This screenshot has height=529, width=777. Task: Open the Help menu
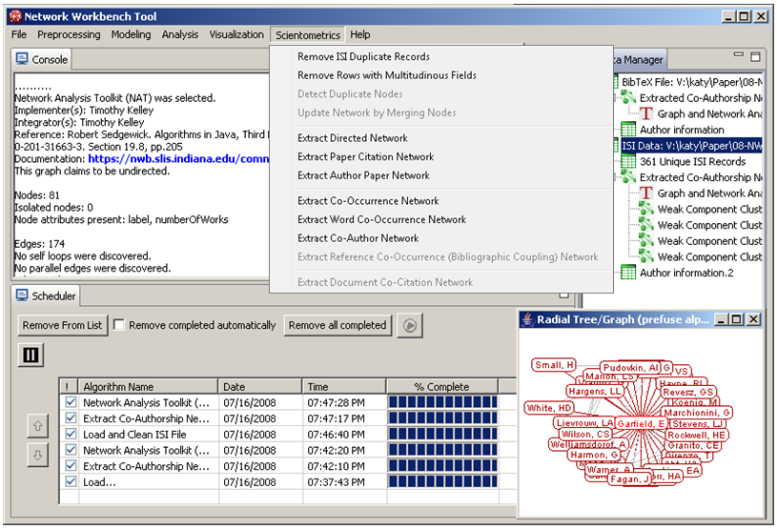[360, 34]
